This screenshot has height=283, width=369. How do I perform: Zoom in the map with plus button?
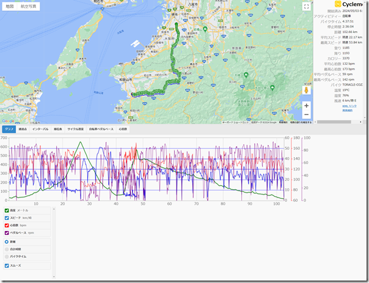pyautogui.click(x=306, y=106)
